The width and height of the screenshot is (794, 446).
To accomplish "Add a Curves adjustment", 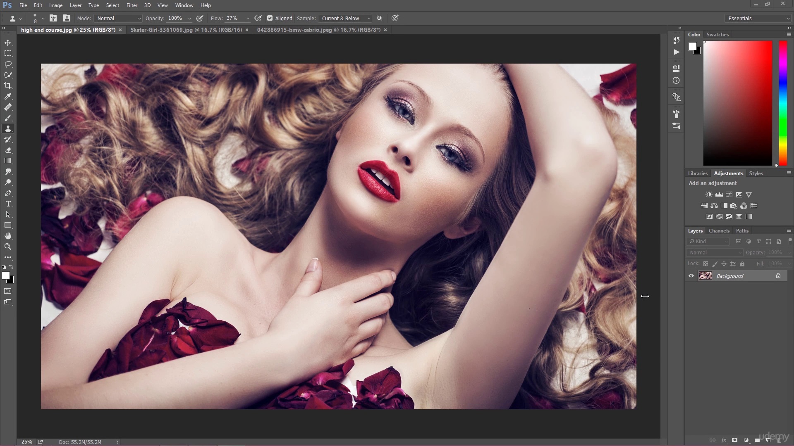I will coord(729,195).
